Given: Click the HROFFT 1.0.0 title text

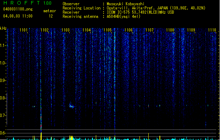Looking at the screenshot, I should pos(27,3).
